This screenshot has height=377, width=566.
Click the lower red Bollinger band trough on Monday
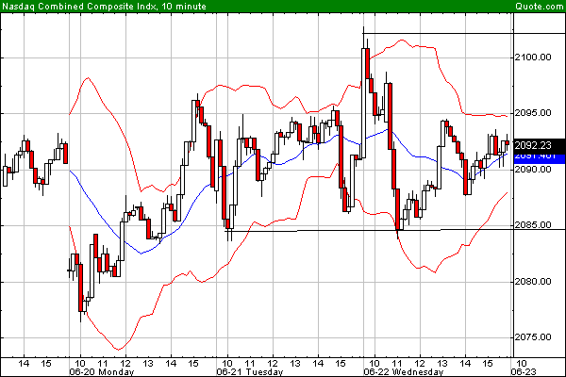pos(119,350)
